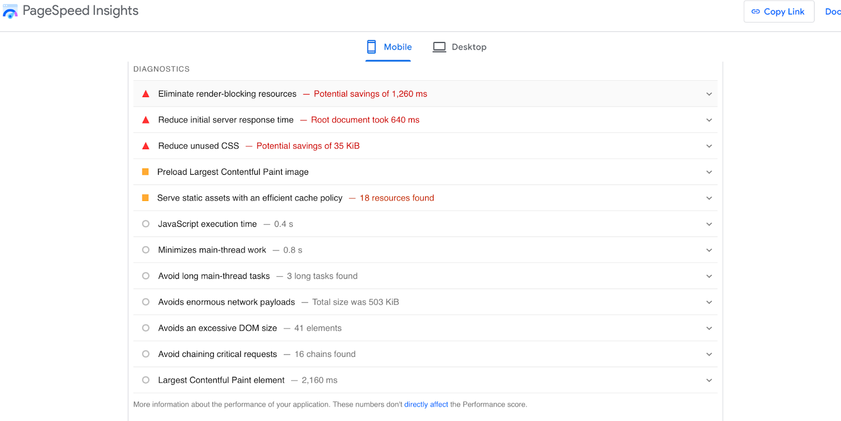Click gray circle beside Avoid chaining critical requests
This screenshot has width=841, height=421.
146,354
